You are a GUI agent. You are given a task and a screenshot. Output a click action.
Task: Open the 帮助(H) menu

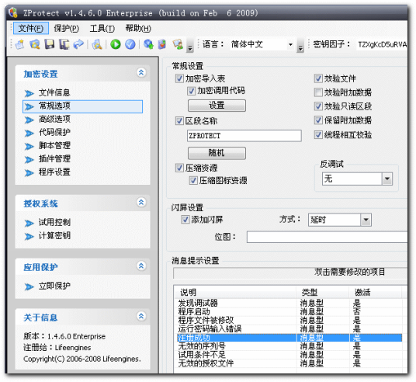click(138, 28)
